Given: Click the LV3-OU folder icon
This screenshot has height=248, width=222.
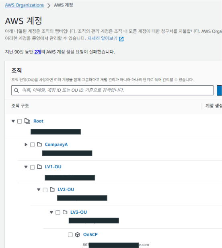Looking at the screenshot, I should tap(65, 212).
